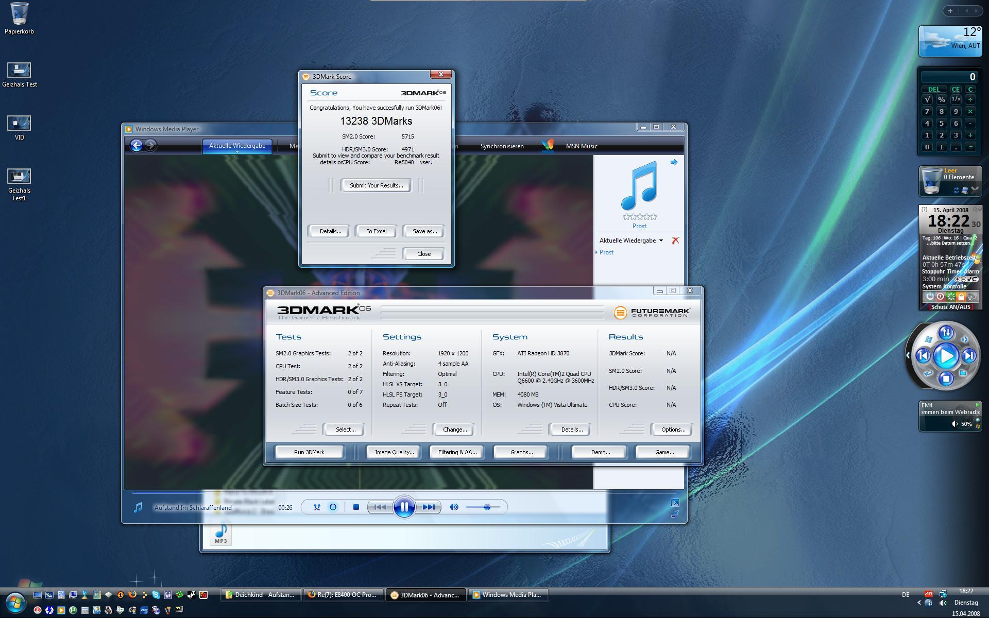Play using the round media gadget

[x=946, y=356]
